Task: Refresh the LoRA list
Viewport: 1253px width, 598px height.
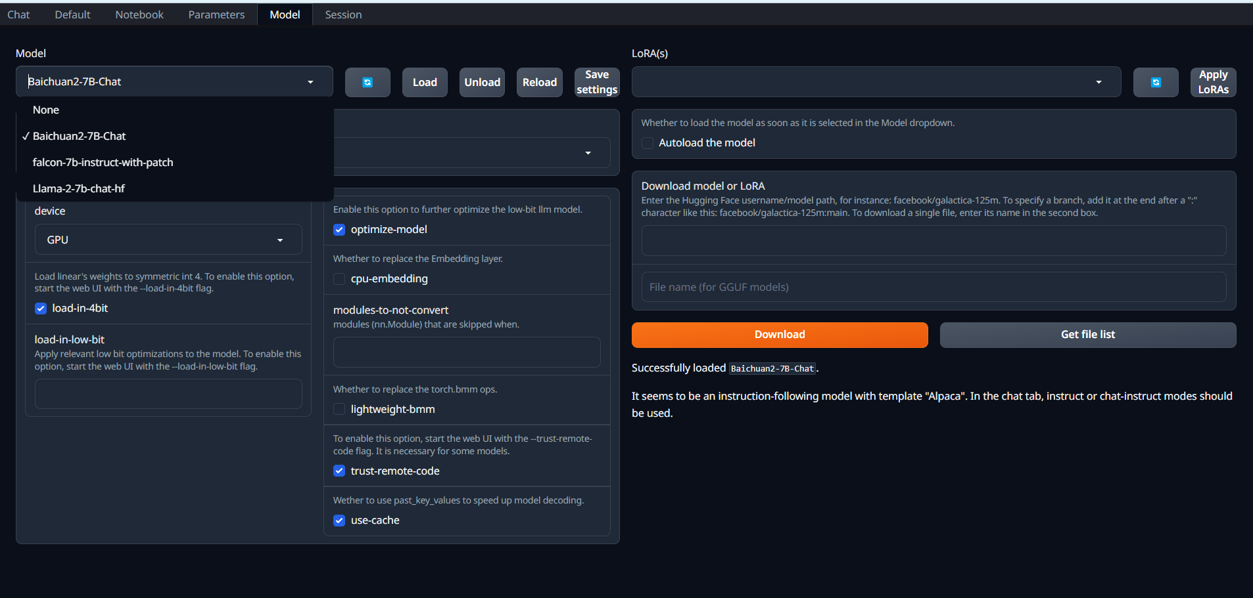Action: pos(1155,83)
